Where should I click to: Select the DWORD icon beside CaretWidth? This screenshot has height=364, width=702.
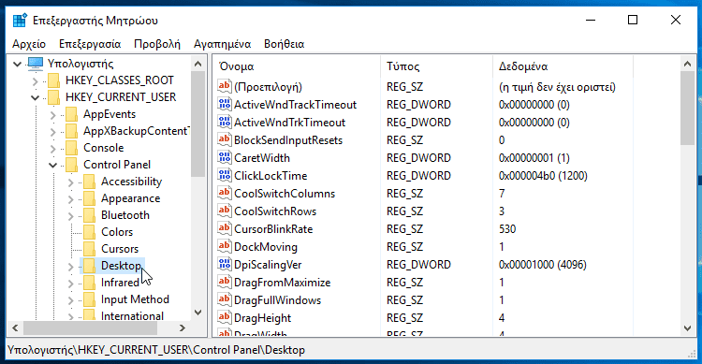pos(225,157)
